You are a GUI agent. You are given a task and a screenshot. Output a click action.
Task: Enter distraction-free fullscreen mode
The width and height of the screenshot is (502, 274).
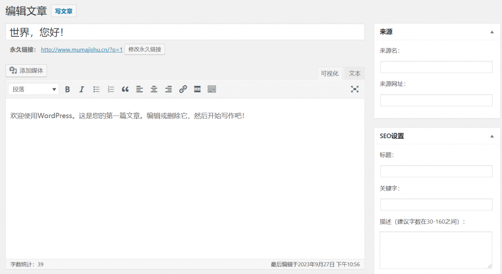coord(354,89)
